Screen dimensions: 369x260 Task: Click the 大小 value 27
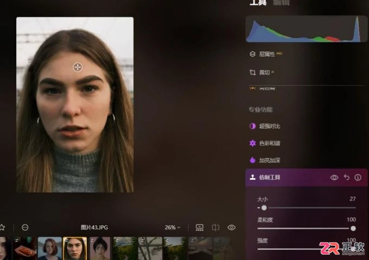(352, 199)
